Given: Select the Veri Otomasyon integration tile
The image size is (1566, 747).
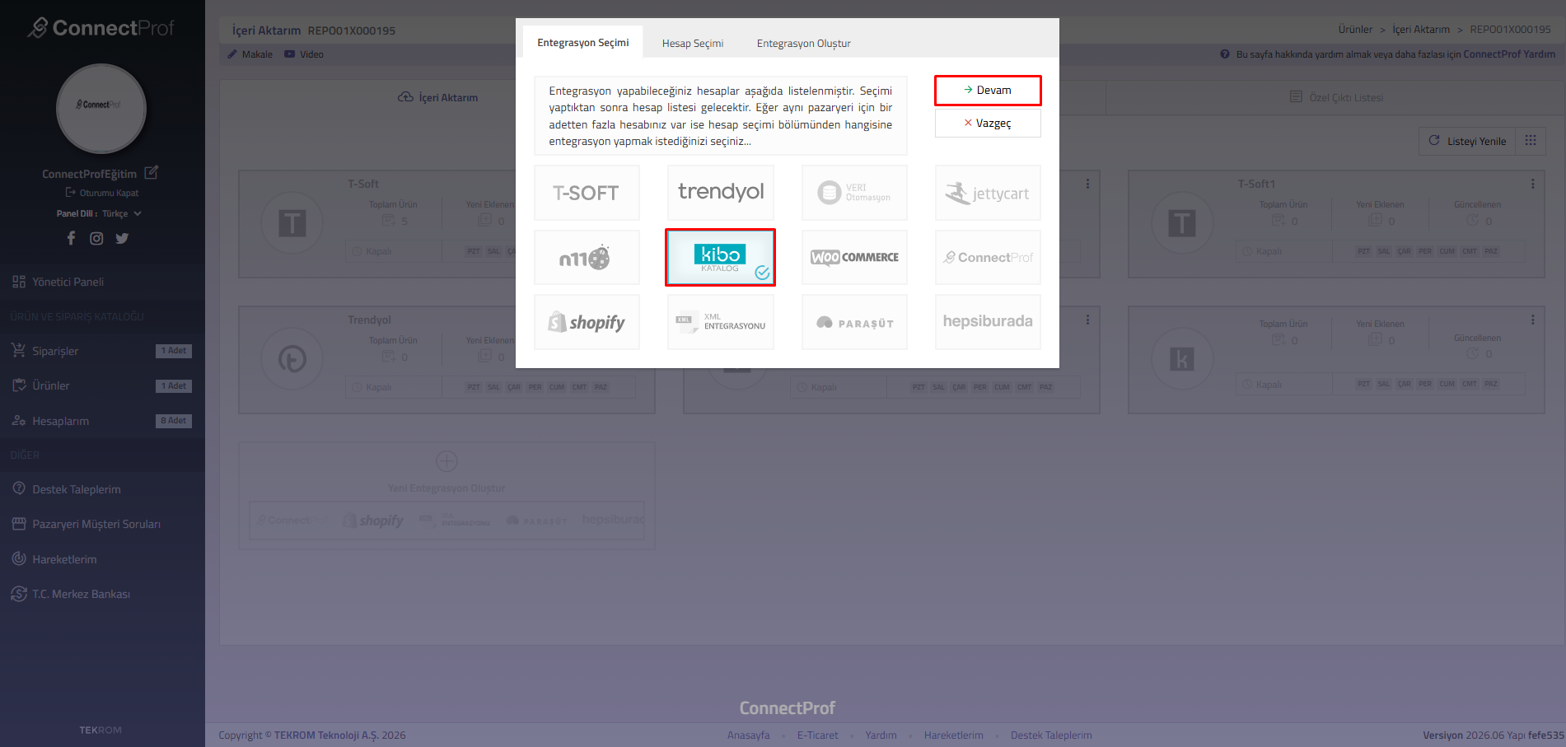Looking at the screenshot, I should pos(854,193).
